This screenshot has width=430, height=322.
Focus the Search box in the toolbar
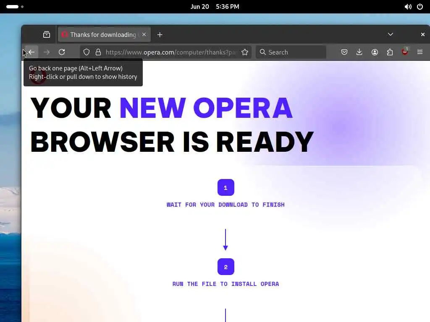pos(291,52)
